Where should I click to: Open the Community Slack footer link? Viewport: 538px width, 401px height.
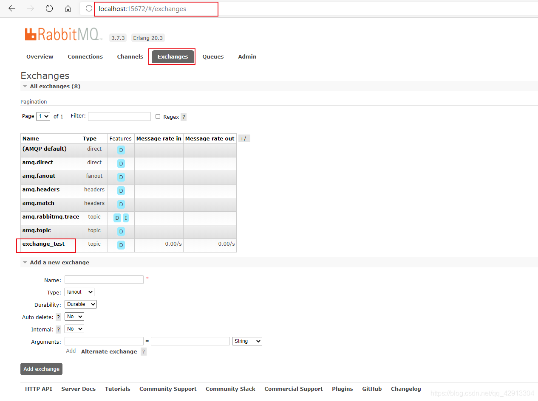coord(231,389)
